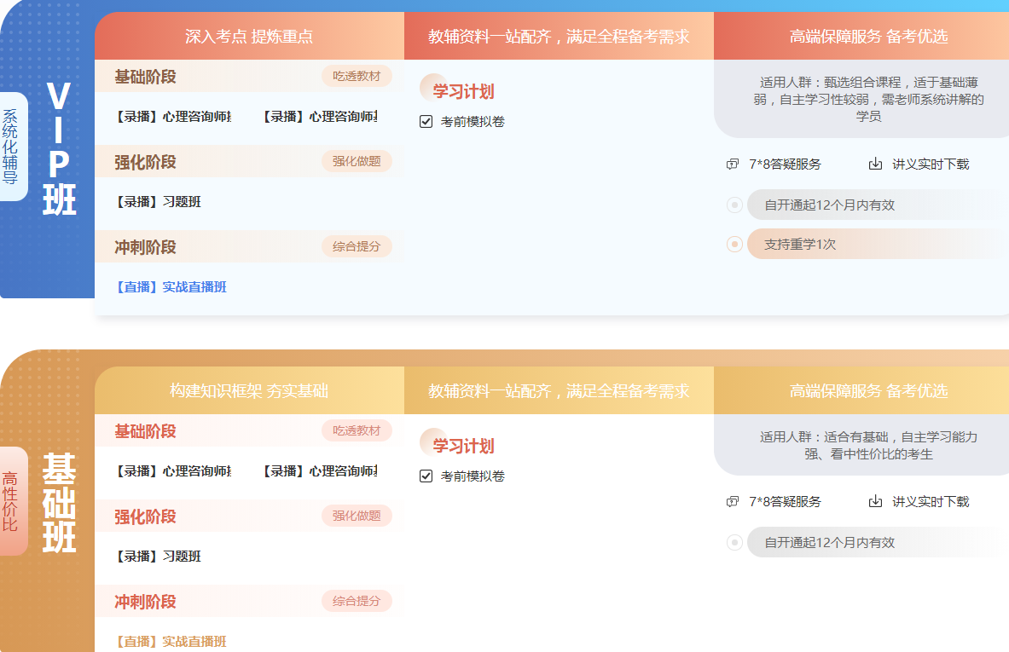This screenshot has height=652, width=1009.
Task: Select radio next to 支持重学1次
Action: point(734,245)
